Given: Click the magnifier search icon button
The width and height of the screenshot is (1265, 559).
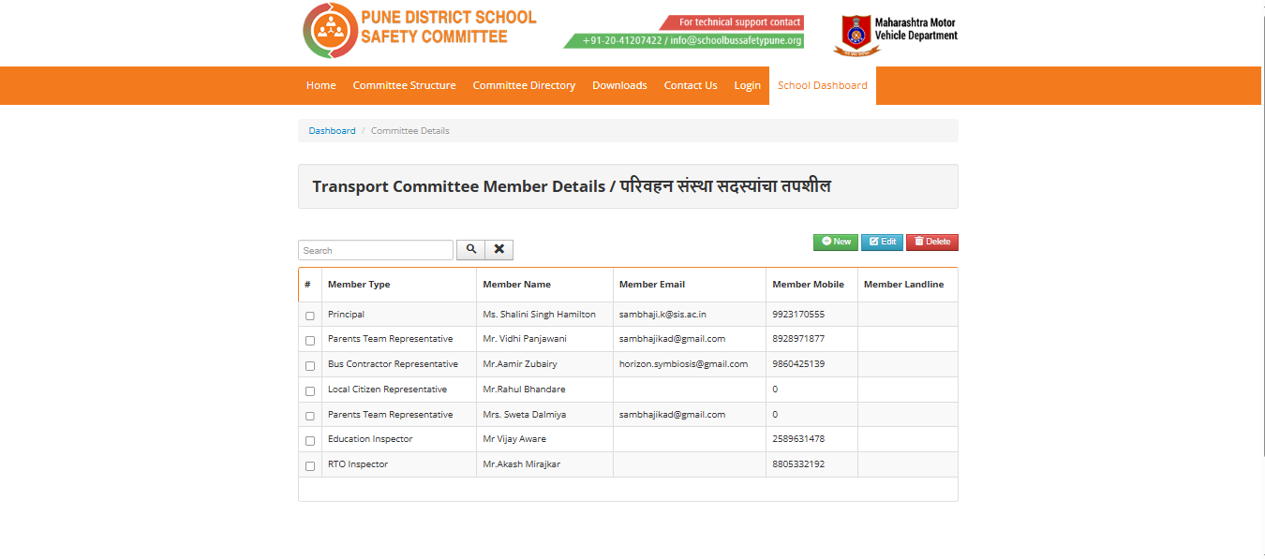Looking at the screenshot, I should click(470, 250).
